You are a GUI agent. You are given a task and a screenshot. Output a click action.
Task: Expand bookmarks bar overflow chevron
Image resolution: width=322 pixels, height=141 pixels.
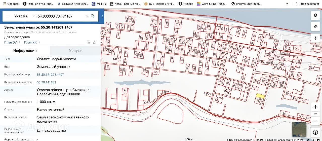coord(287,4)
